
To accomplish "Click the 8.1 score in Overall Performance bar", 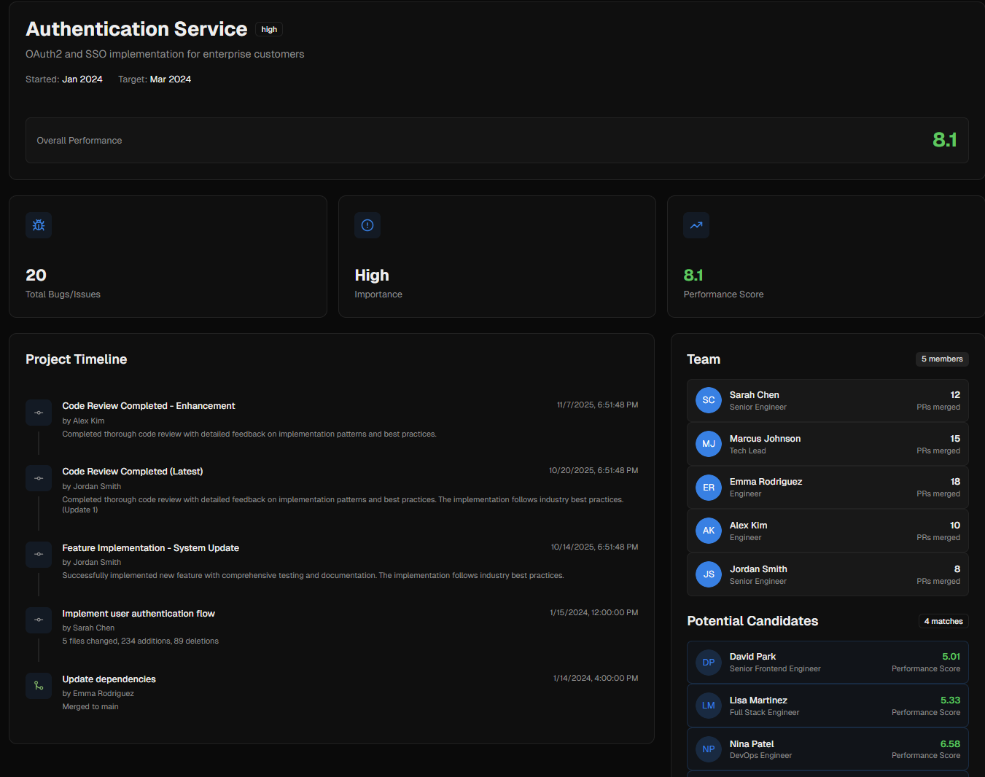I will 945,139.
